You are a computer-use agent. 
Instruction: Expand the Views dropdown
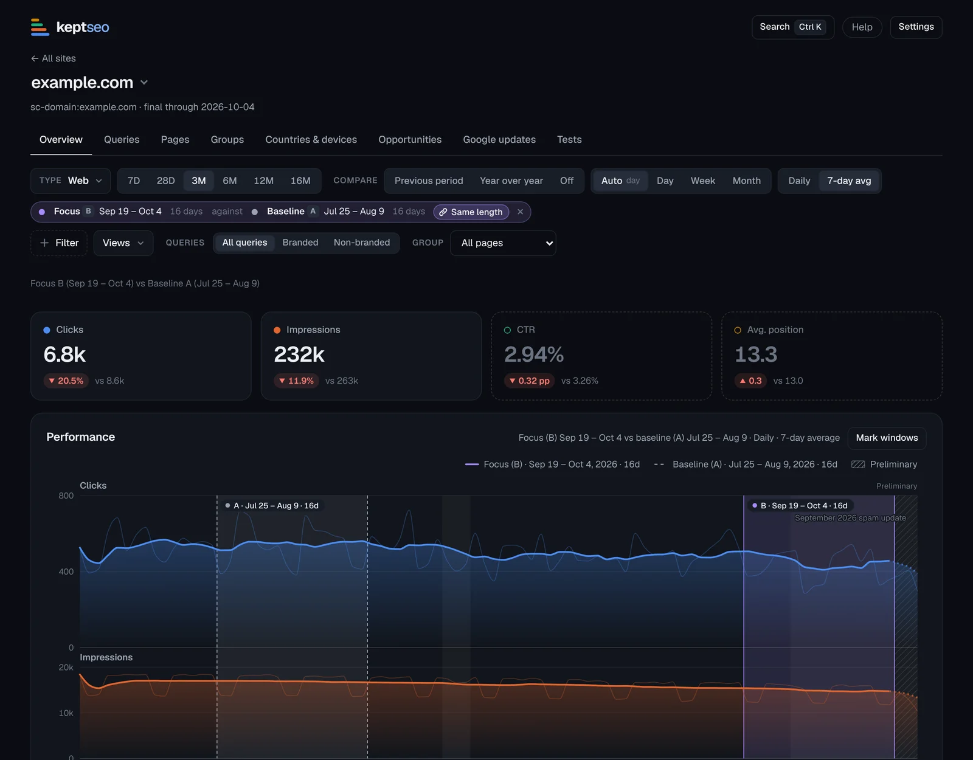click(123, 243)
